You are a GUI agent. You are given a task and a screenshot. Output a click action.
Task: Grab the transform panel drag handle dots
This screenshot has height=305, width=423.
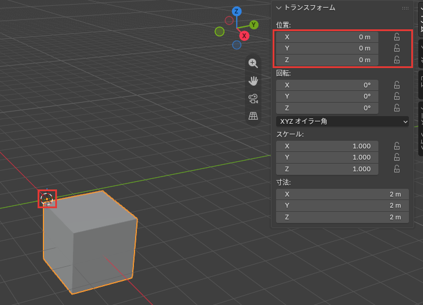click(405, 8)
